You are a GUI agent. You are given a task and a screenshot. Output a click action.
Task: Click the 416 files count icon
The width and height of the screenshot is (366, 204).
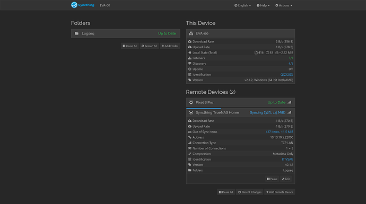[x=256, y=52]
